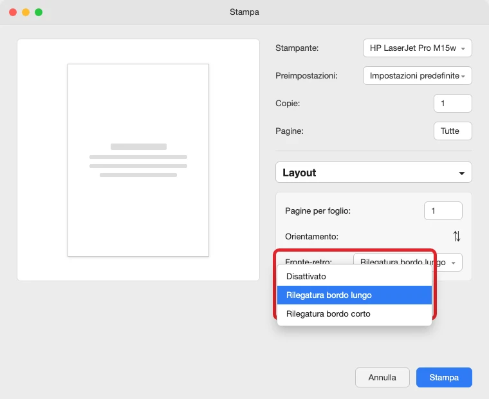Maximize the print dialog with green button
The width and height of the screenshot is (489, 399).
pos(39,12)
